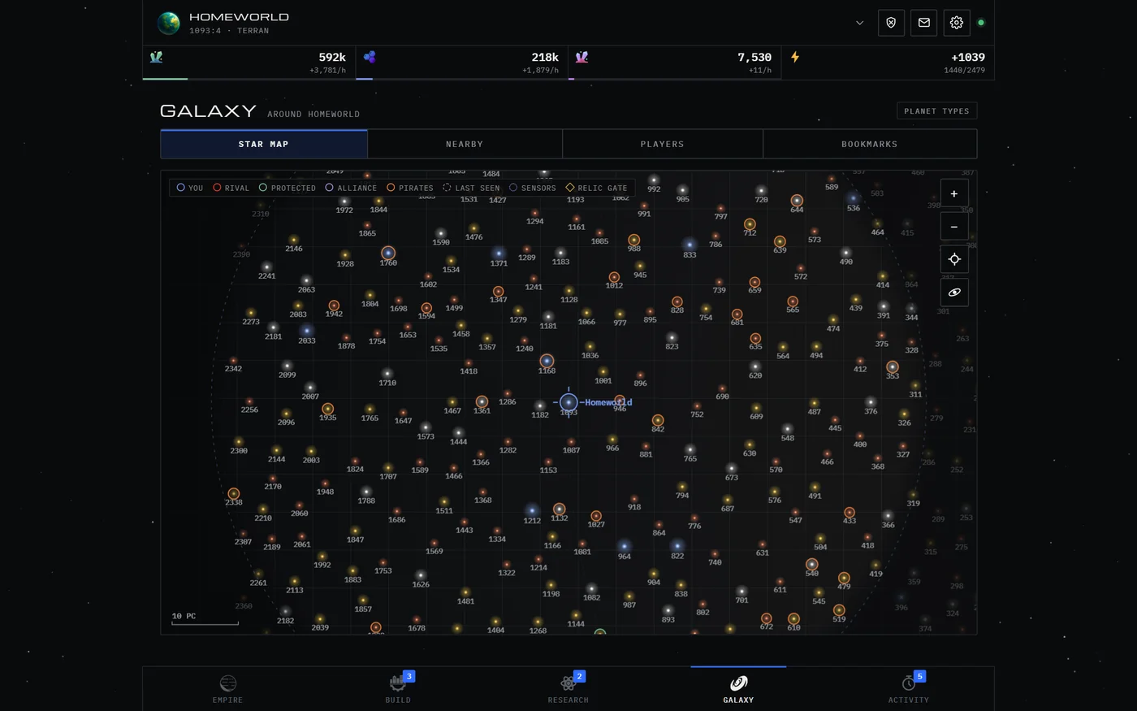This screenshot has width=1137, height=711.
Task: Open the Activity section
Action: (x=909, y=688)
